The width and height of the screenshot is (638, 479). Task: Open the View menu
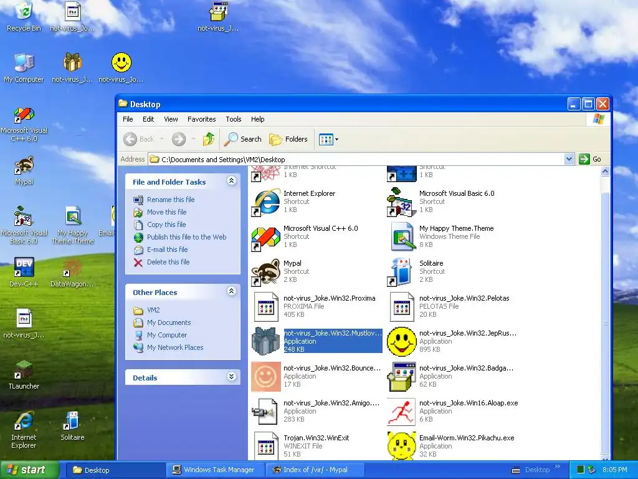tap(171, 119)
